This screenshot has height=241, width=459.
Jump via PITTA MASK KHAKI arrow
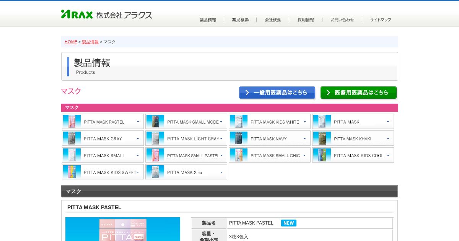(388, 139)
